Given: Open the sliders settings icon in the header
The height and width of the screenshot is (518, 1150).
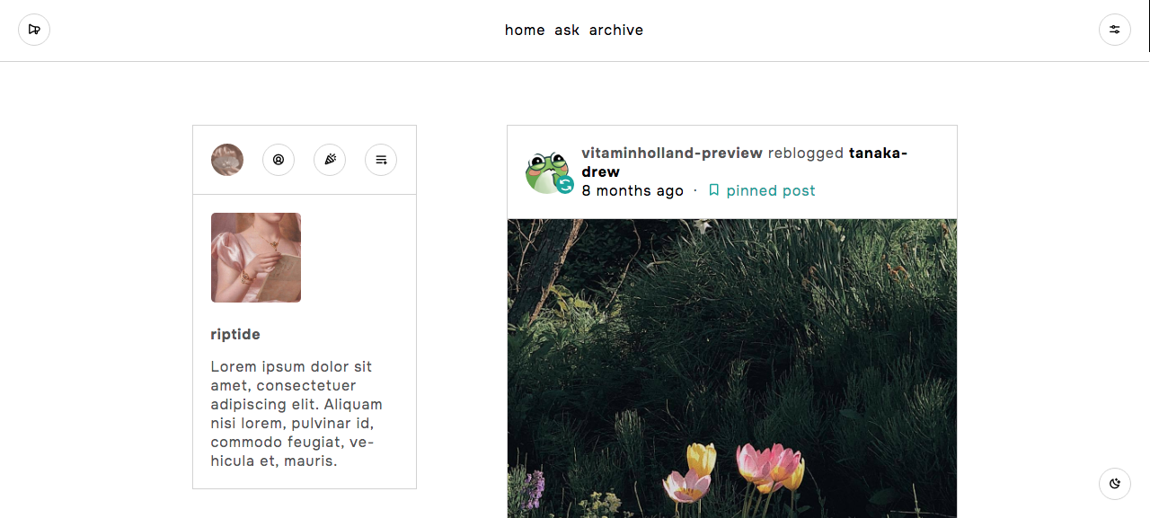Looking at the screenshot, I should tap(1115, 30).
